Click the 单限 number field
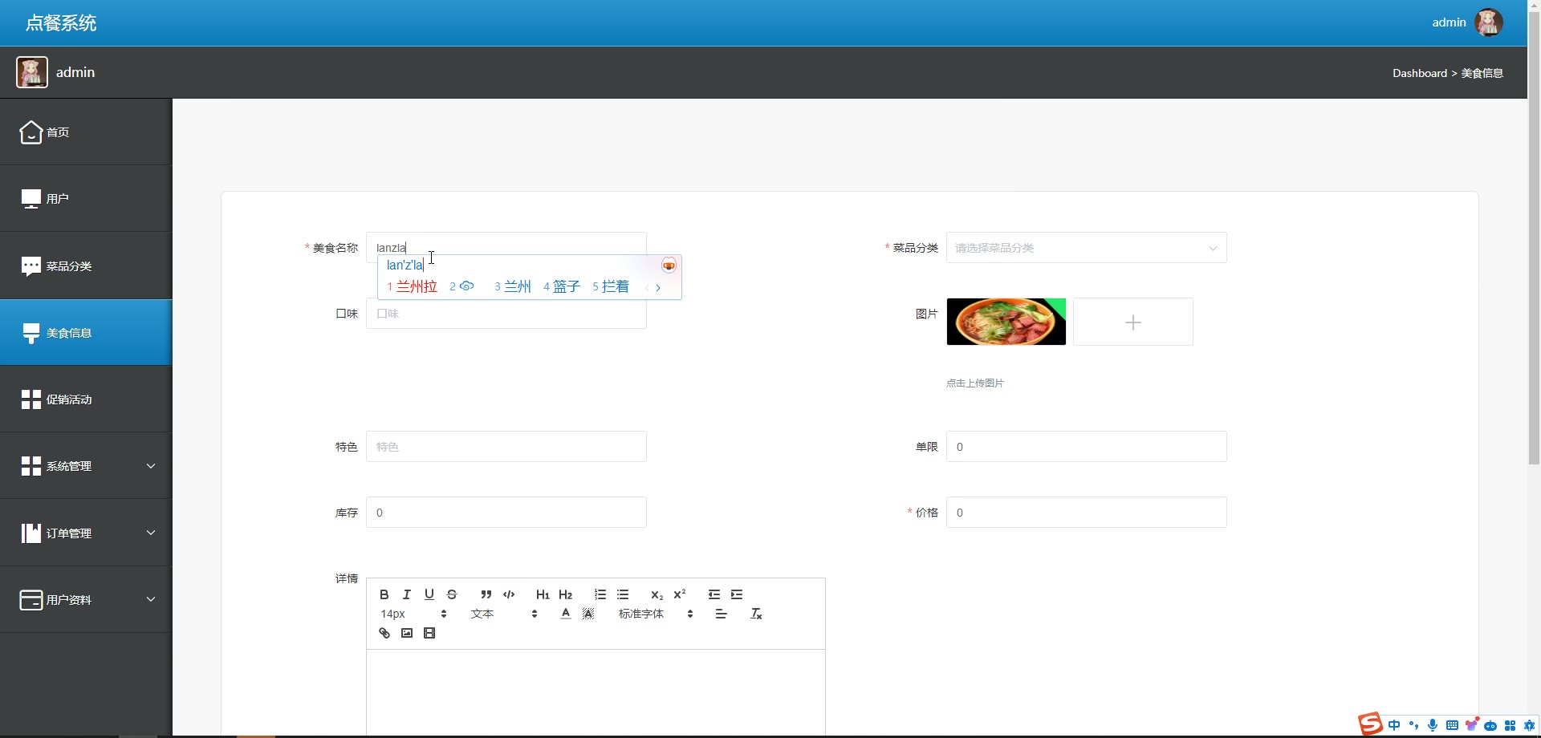 tap(1086, 447)
